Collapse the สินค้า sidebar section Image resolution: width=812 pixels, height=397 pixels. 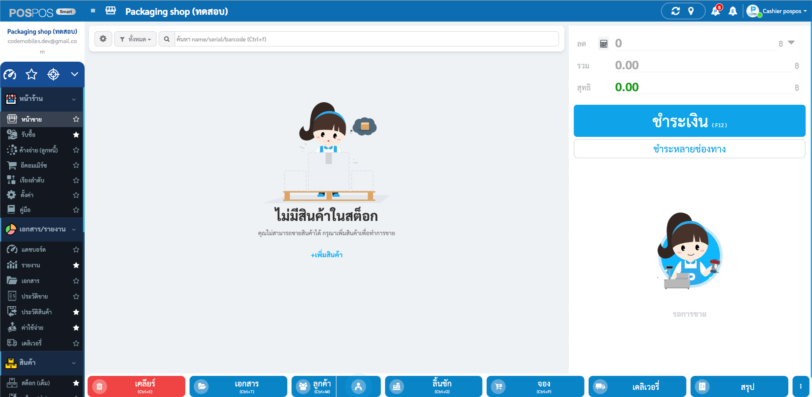coord(74,363)
